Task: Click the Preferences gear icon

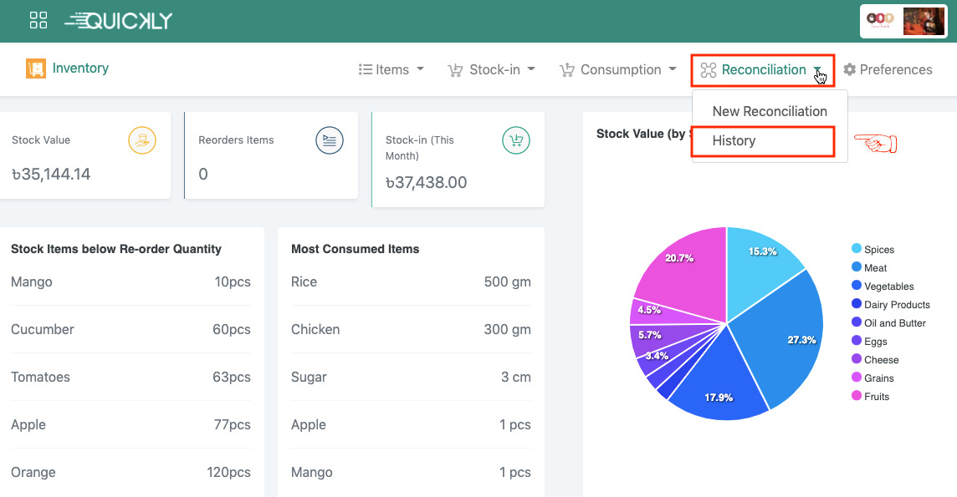Action: click(x=849, y=70)
